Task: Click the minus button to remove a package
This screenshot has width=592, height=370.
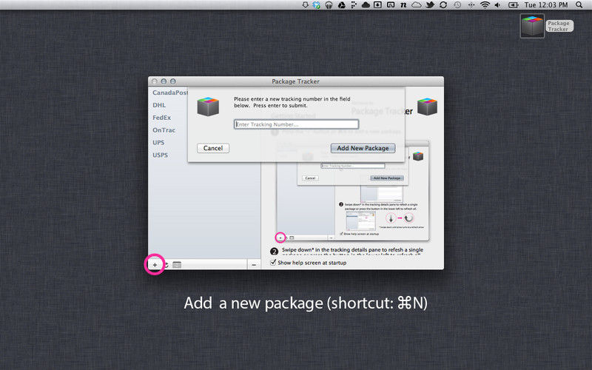Action: [254, 265]
